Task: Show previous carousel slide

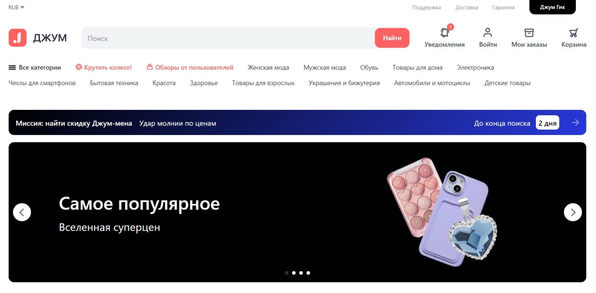Action: point(22,212)
